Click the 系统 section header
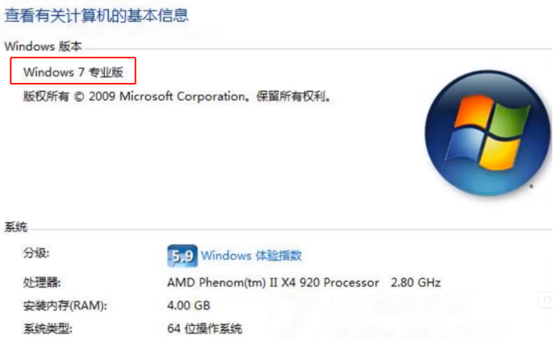 (x=16, y=228)
